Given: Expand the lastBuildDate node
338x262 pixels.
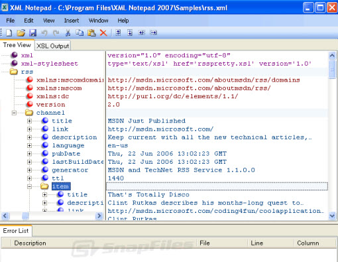Looking at the screenshot, I should [29, 162].
